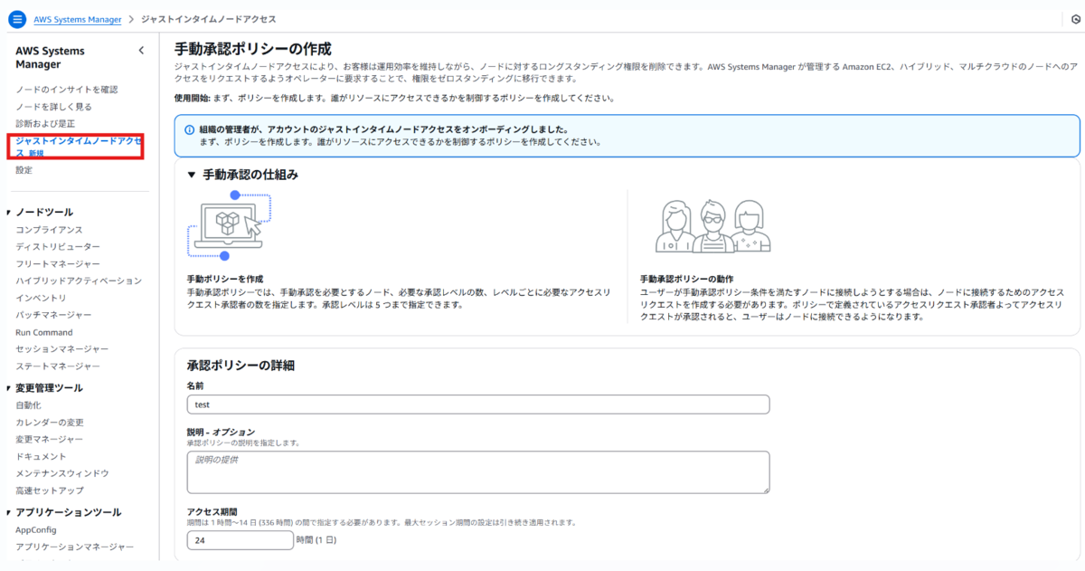Open 高速セットアップ in the sidebar
This screenshot has width=1085, height=571.
tap(50, 490)
